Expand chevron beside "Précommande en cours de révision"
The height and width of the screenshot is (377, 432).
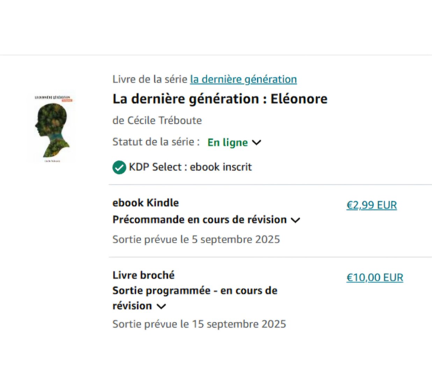[x=295, y=220]
